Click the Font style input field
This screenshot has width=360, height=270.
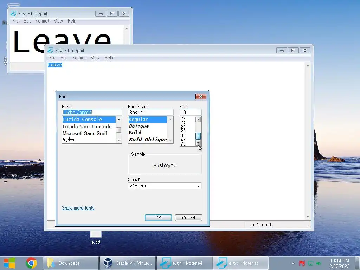150,112
